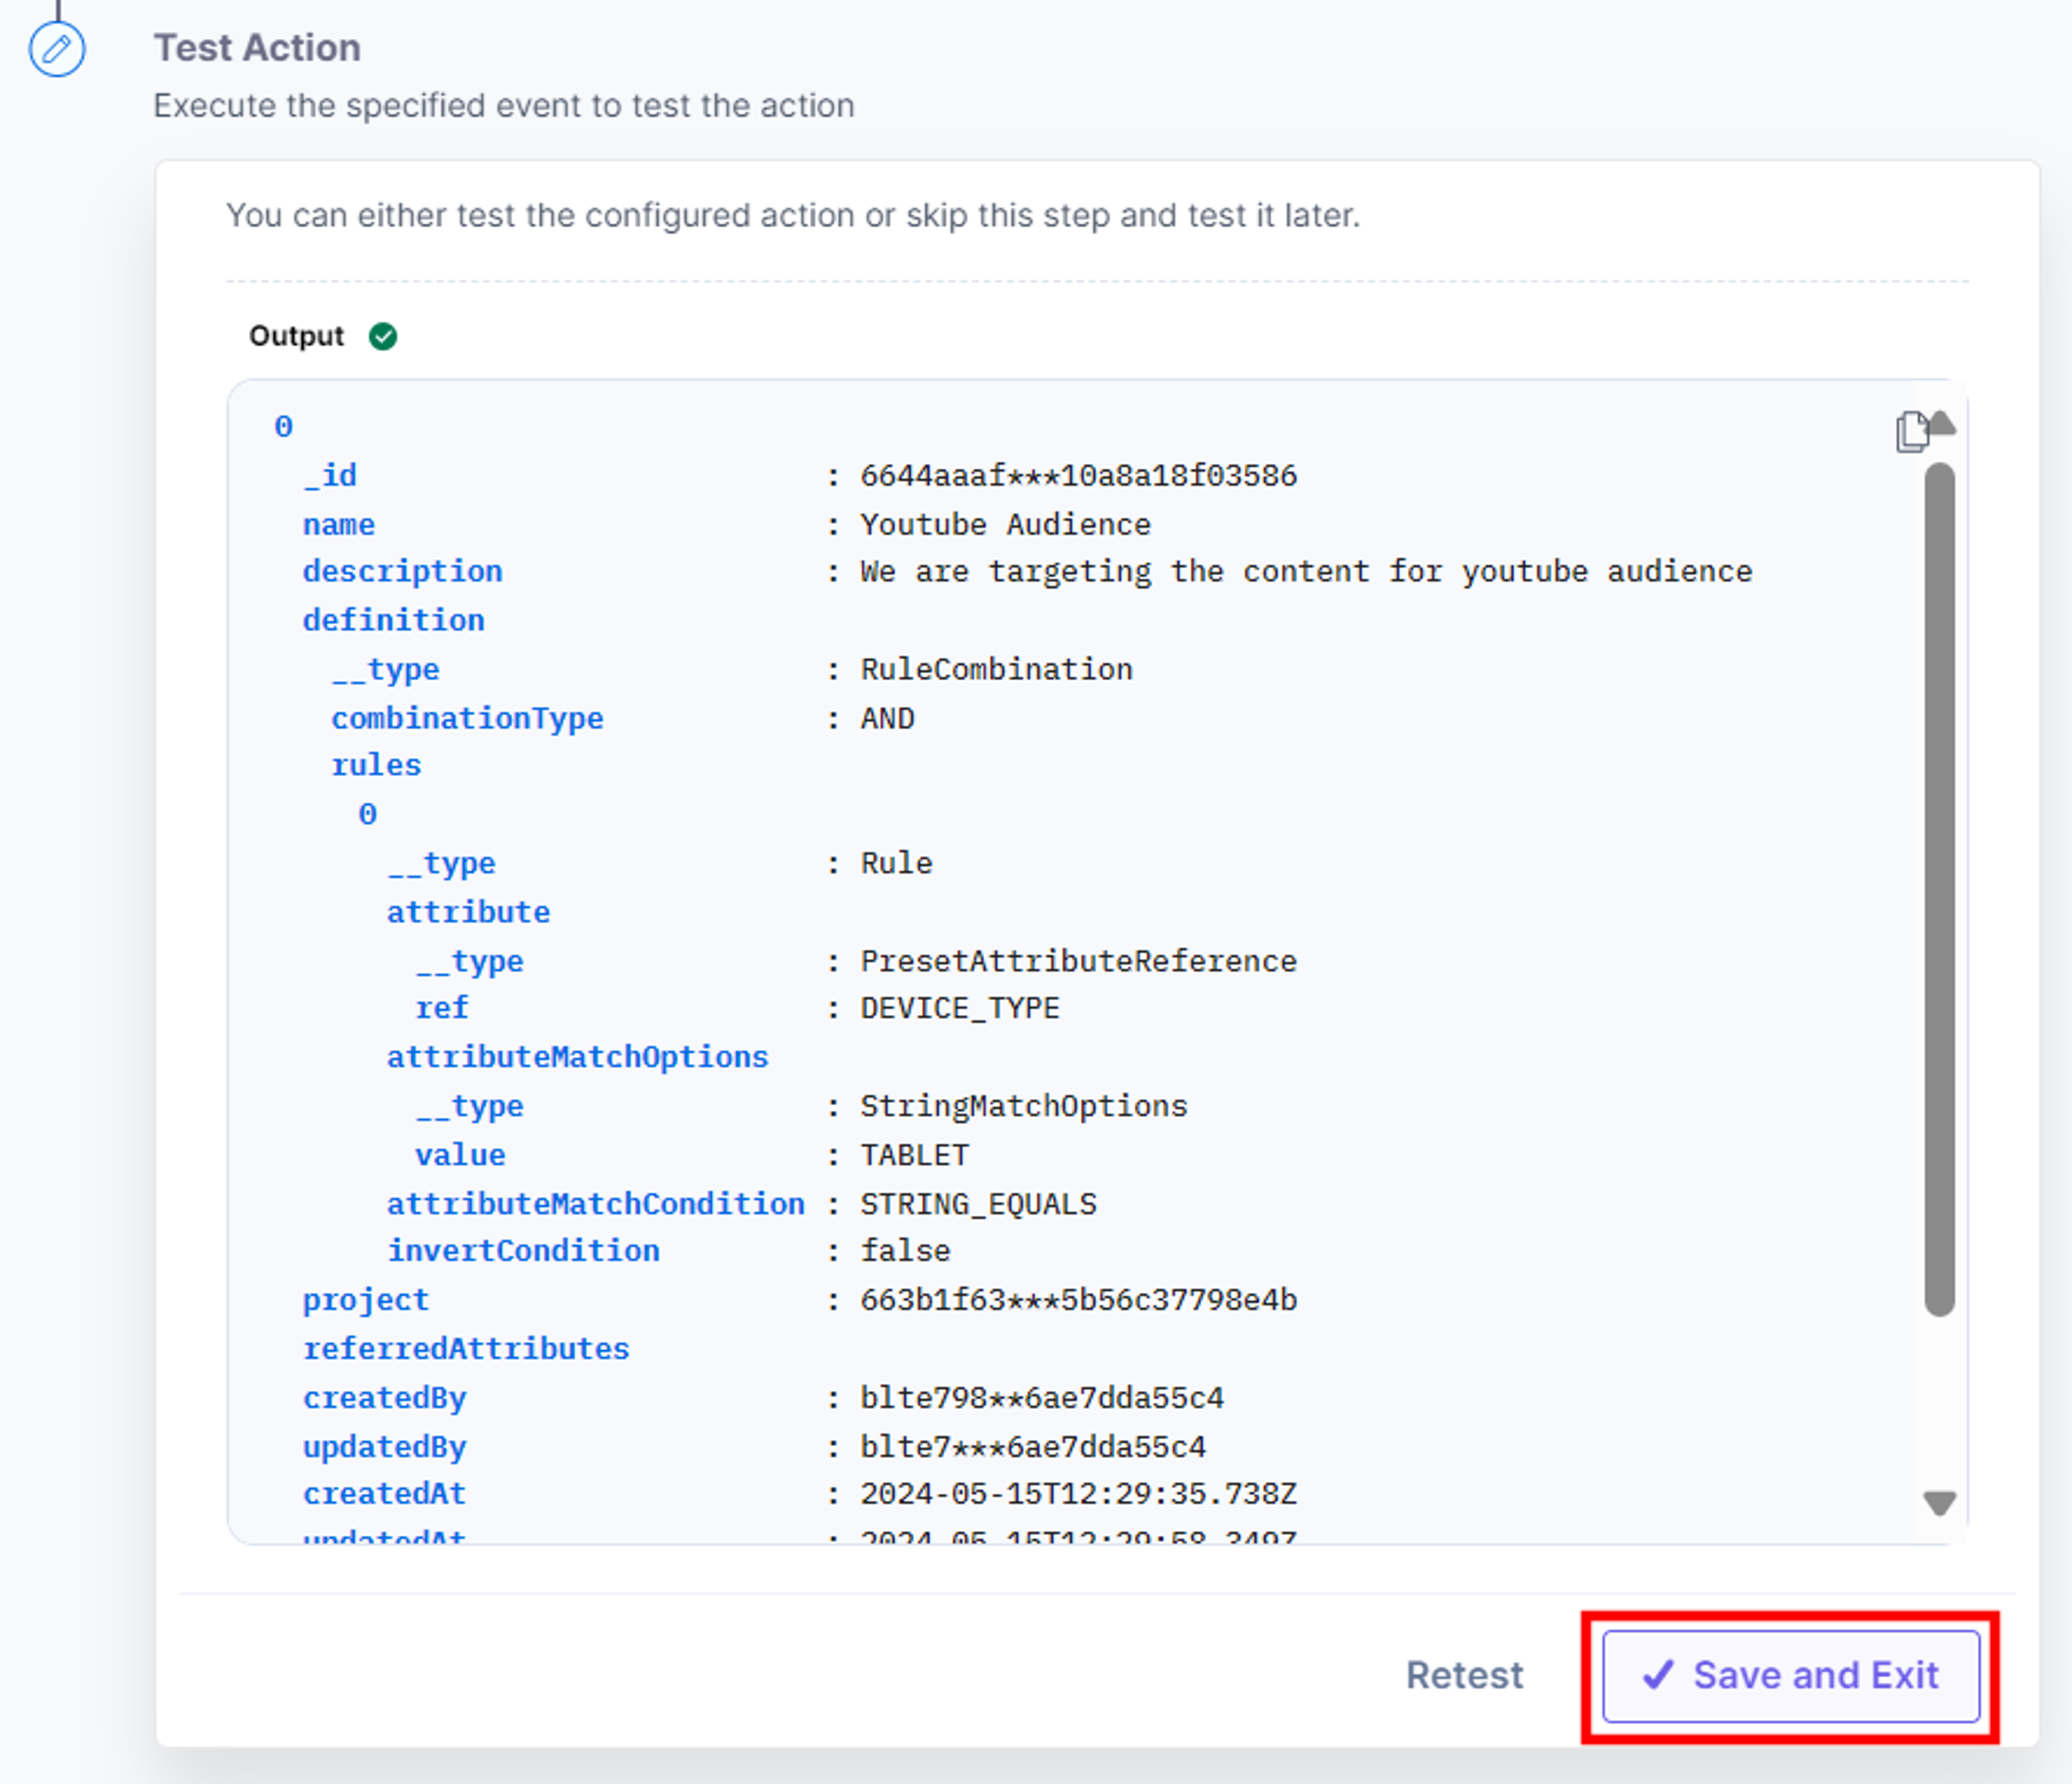Click the attribute key
This screenshot has width=2072, height=1784.
pyautogui.click(x=468, y=912)
